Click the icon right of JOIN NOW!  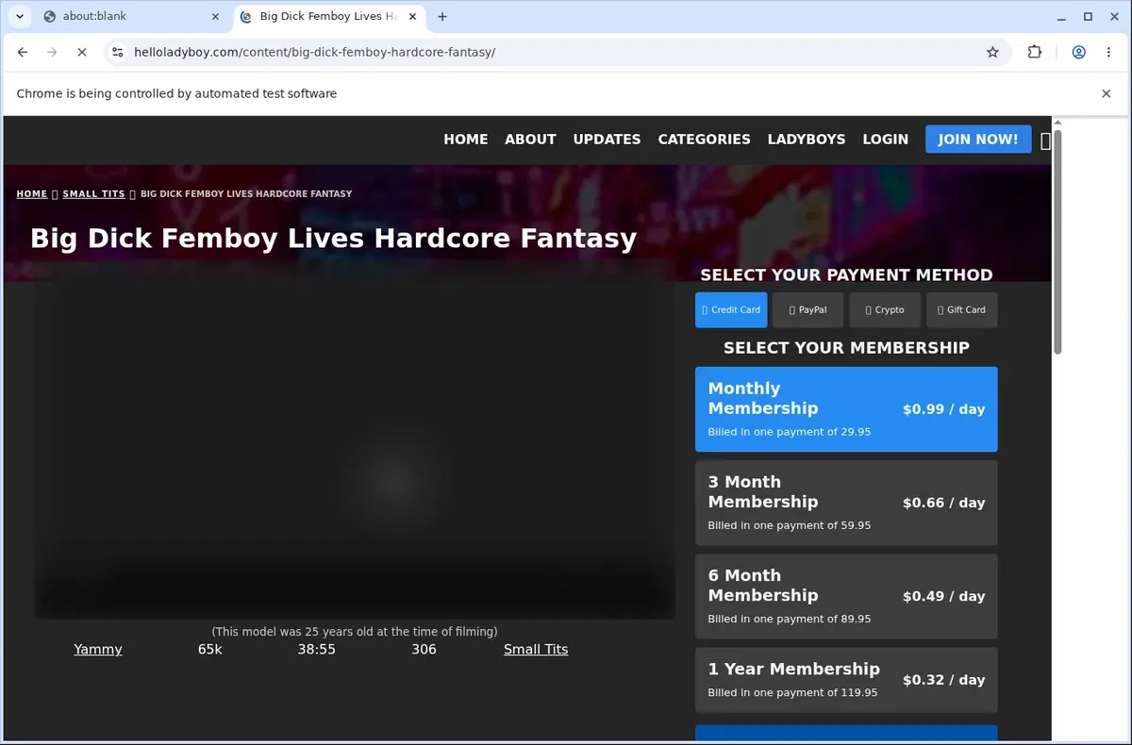coord(1045,141)
